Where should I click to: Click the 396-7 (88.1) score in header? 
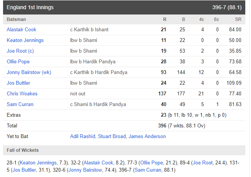pyautogui.click(x=227, y=7)
